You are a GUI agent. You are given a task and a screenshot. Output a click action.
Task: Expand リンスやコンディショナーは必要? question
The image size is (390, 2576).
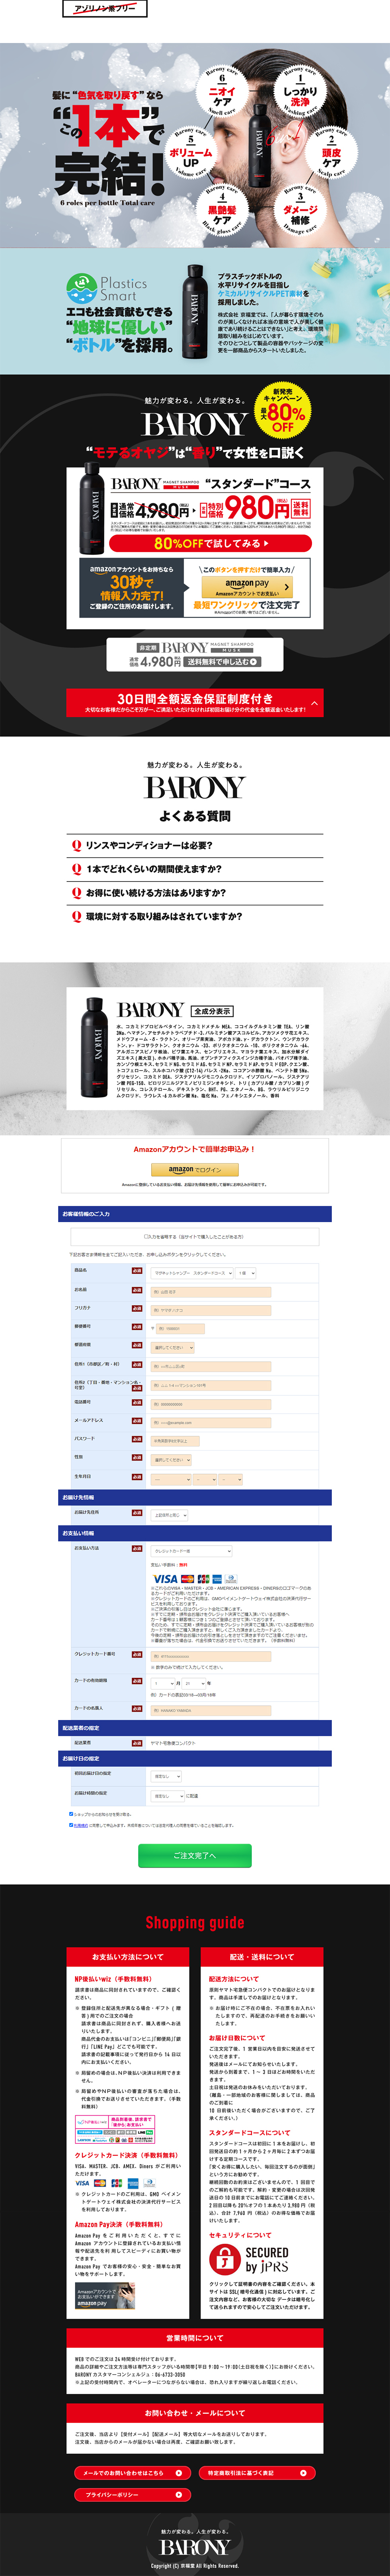click(x=195, y=846)
